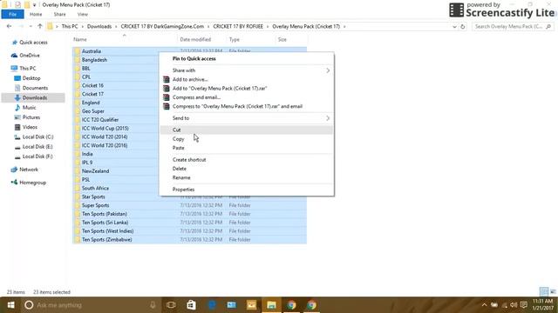
Task: Switch to large icons view in status bar
Action: coord(553,292)
